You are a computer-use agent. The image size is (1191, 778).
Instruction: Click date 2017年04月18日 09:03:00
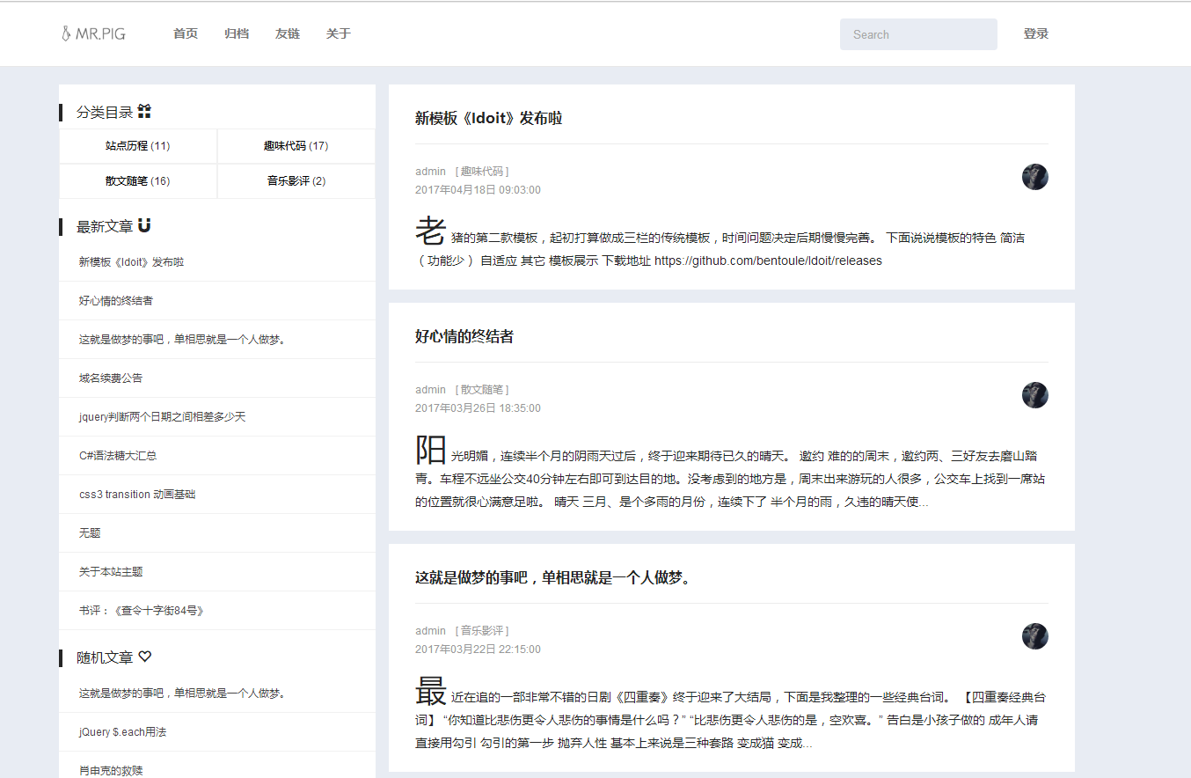[x=478, y=190]
